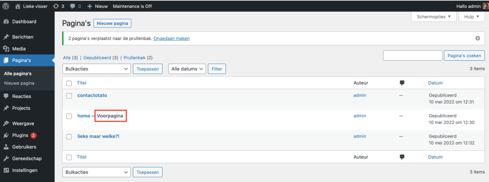Open the top Bulkacties dropdown
489x182 pixels.
pos(97,69)
